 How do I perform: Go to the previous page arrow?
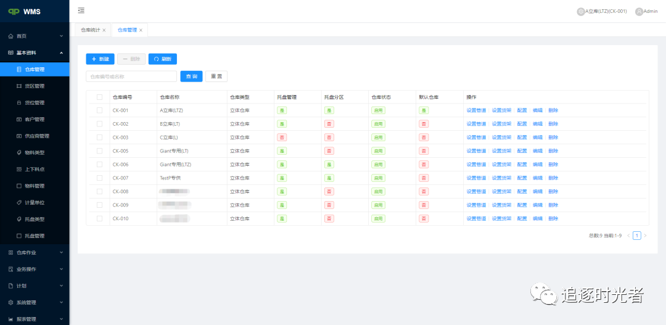[628, 236]
